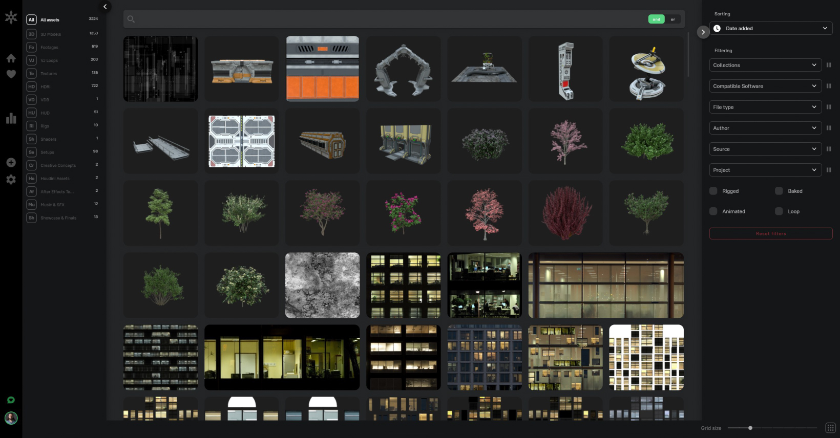This screenshot has width=840, height=438.
Task: Open the Home icon in left rail
Action: [x=11, y=58]
